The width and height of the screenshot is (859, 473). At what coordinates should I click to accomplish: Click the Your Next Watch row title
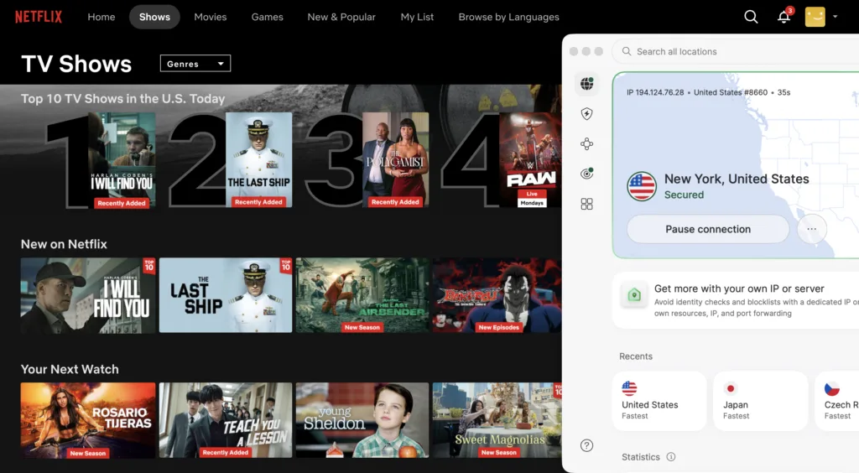tap(70, 369)
